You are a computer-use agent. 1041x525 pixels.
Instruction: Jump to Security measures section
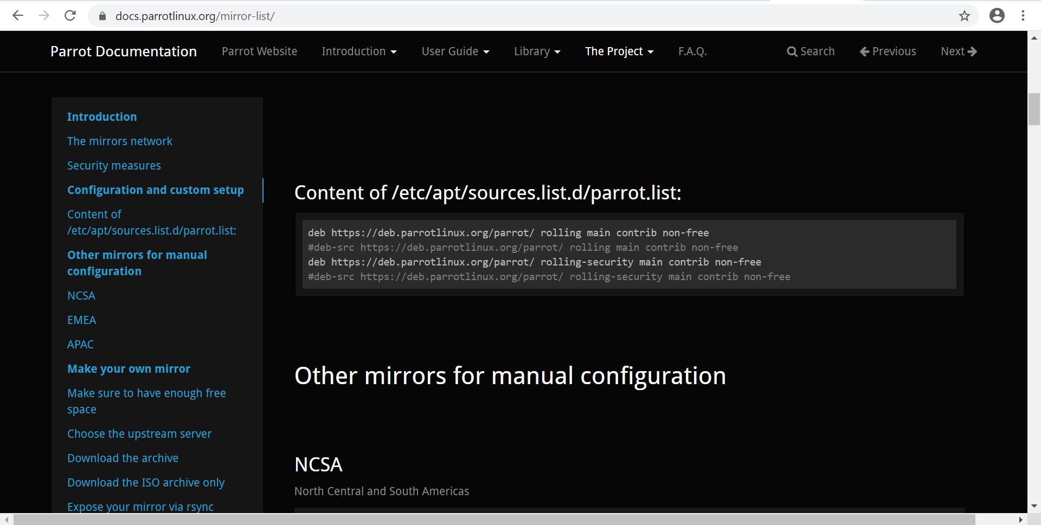(114, 166)
